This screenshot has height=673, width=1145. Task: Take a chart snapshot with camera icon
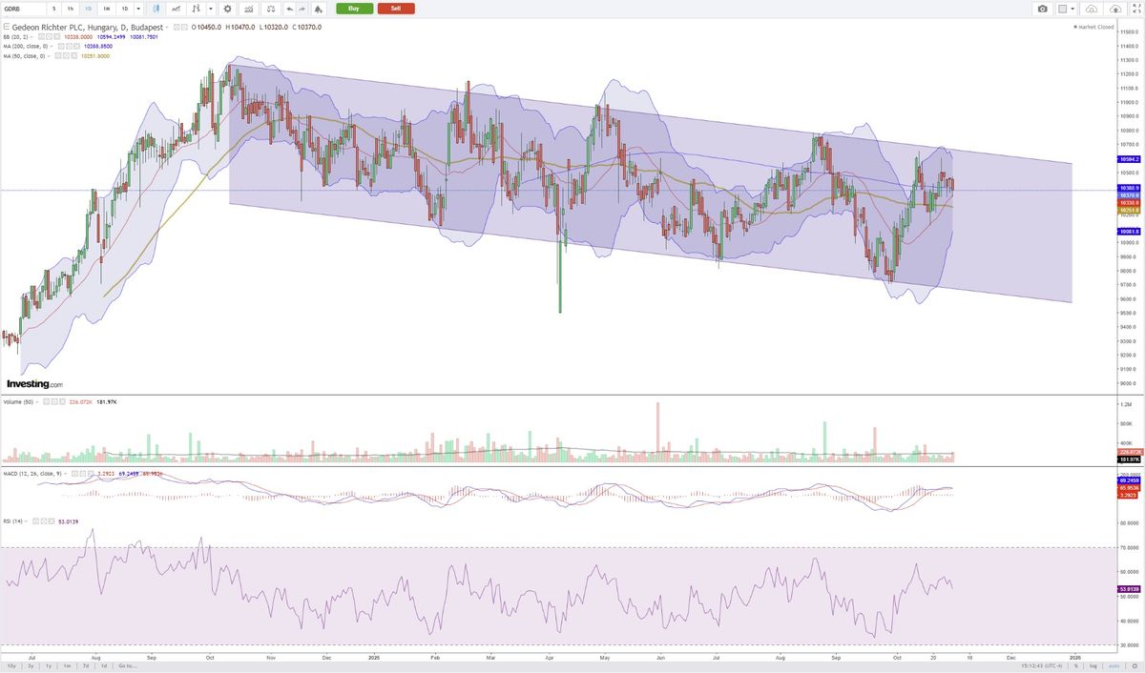1043,9
